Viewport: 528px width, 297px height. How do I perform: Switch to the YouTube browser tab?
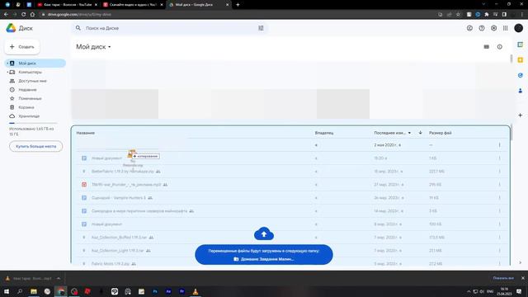point(67,5)
